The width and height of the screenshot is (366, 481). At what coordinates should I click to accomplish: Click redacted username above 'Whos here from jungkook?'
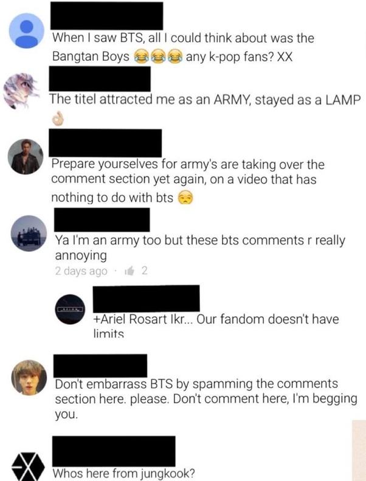pos(114,451)
